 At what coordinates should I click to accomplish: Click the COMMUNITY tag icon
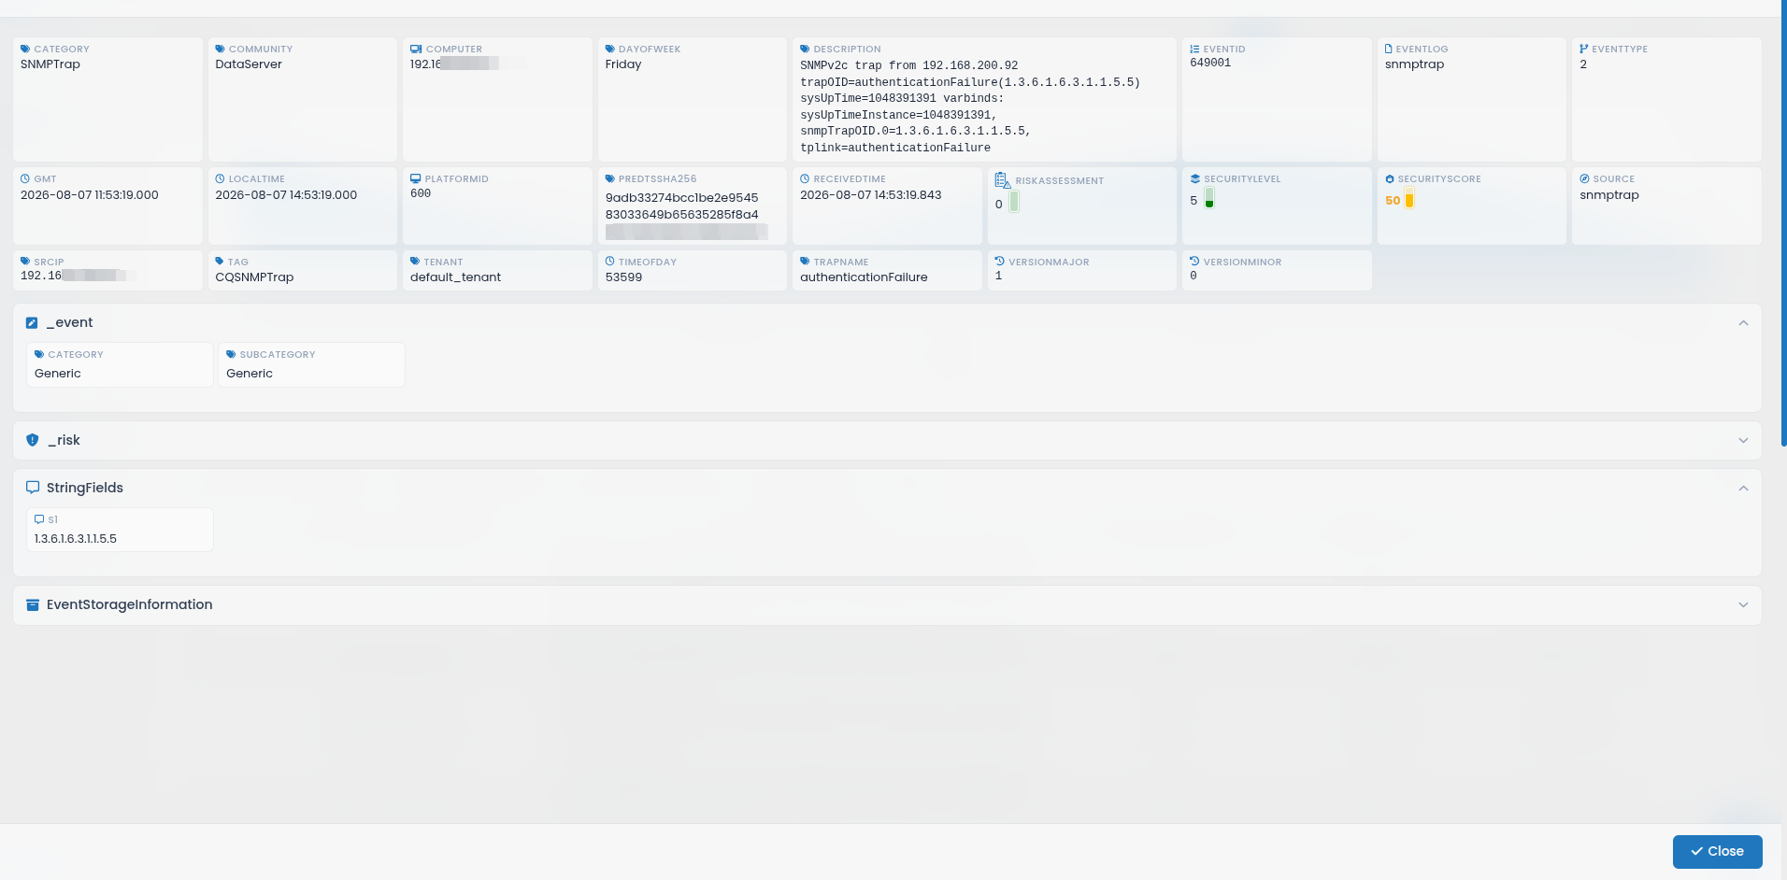click(x=220, y=50)
